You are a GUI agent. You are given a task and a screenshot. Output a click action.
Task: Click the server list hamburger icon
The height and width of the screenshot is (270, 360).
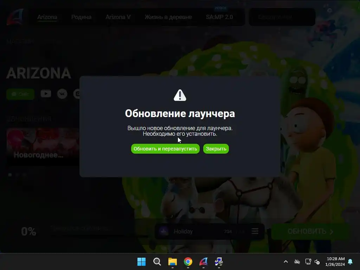(x=255, y=231)
